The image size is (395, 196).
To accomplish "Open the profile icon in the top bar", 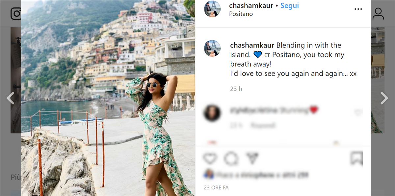I will tap(378, 13).
